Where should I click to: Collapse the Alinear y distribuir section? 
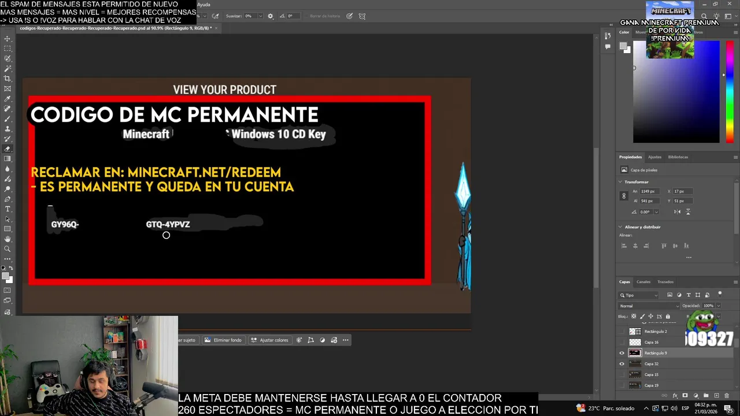coord(620,227)
